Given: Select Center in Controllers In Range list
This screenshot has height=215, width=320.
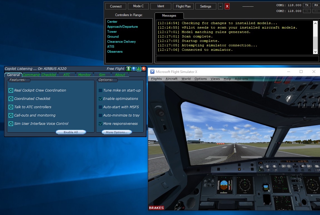Looking at the screenshot, I should [112, 22].
